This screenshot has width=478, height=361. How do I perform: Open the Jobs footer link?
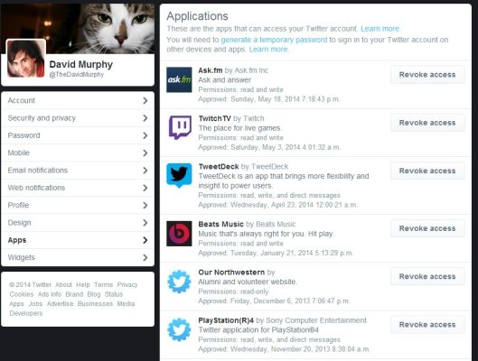(x=35, y=303)
